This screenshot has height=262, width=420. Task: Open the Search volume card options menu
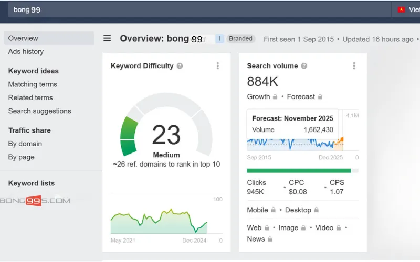click(354, 66)
